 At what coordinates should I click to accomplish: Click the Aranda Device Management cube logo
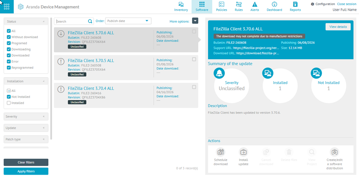tap(21, 7)
